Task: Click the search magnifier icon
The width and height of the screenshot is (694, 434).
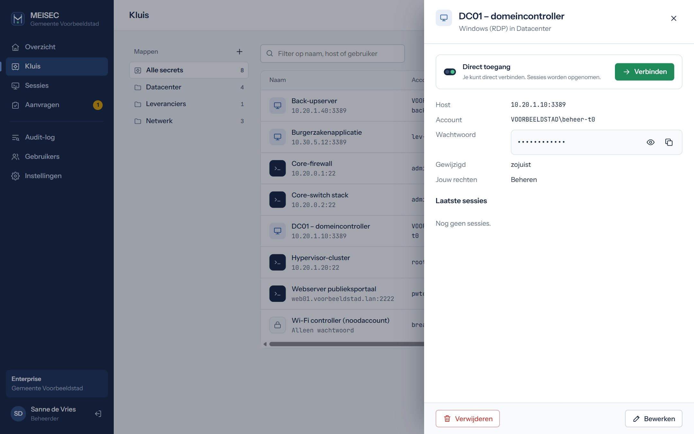Action: click(270, 54)
